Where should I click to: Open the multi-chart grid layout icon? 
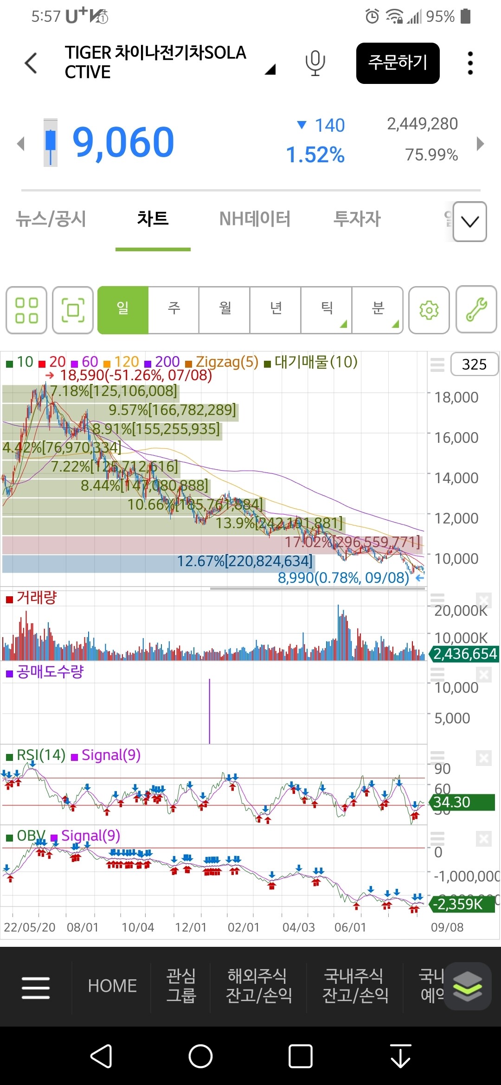[26, 310]
